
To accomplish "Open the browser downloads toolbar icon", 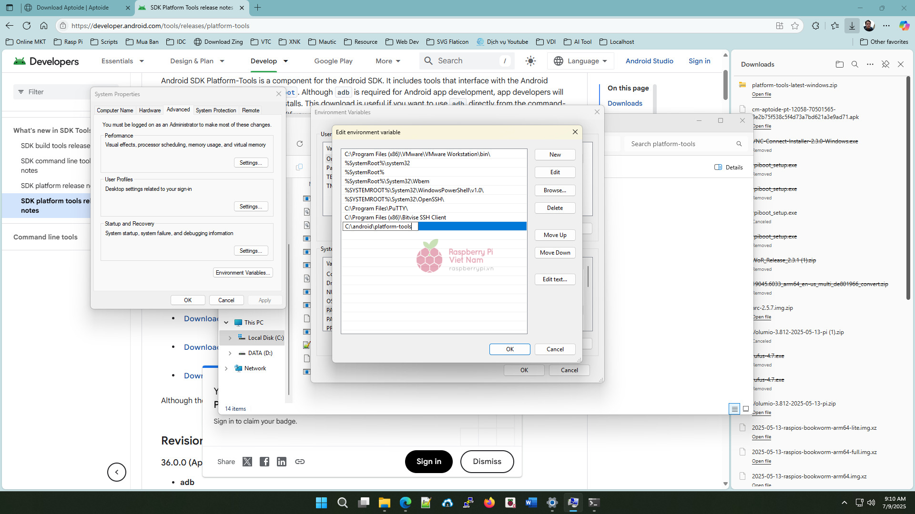I will point(852,26).
